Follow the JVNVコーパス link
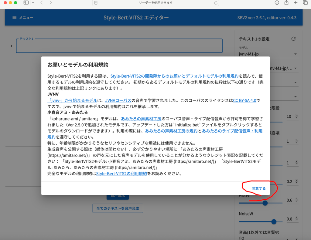Viewport: 311px width, 240px height. click(118, 100)
